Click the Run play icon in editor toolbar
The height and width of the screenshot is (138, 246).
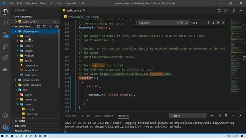pyautogui.click(x=226, y=10)
